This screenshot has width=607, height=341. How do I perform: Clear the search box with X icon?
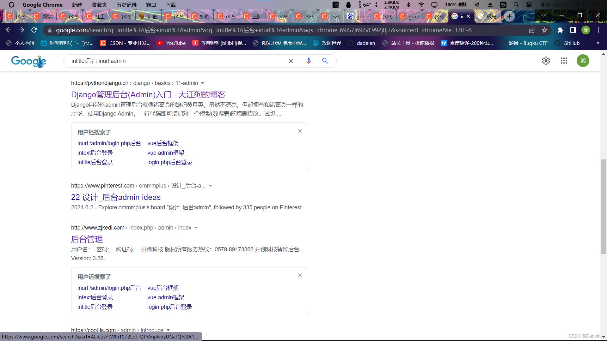point(291,61)
